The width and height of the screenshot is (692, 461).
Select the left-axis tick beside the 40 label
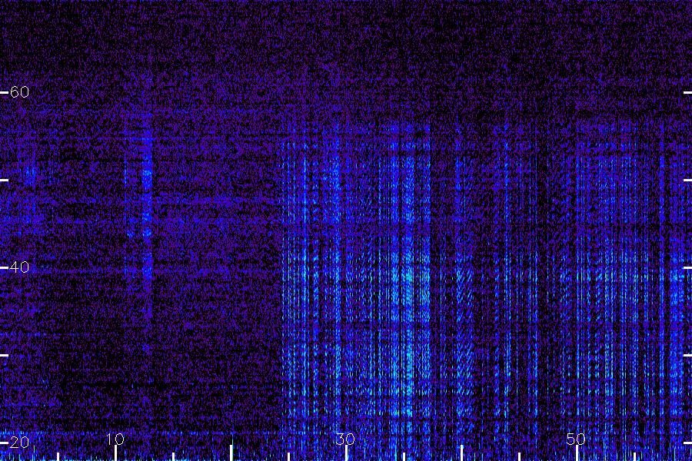pyautogui.click(x=4, y=267)
